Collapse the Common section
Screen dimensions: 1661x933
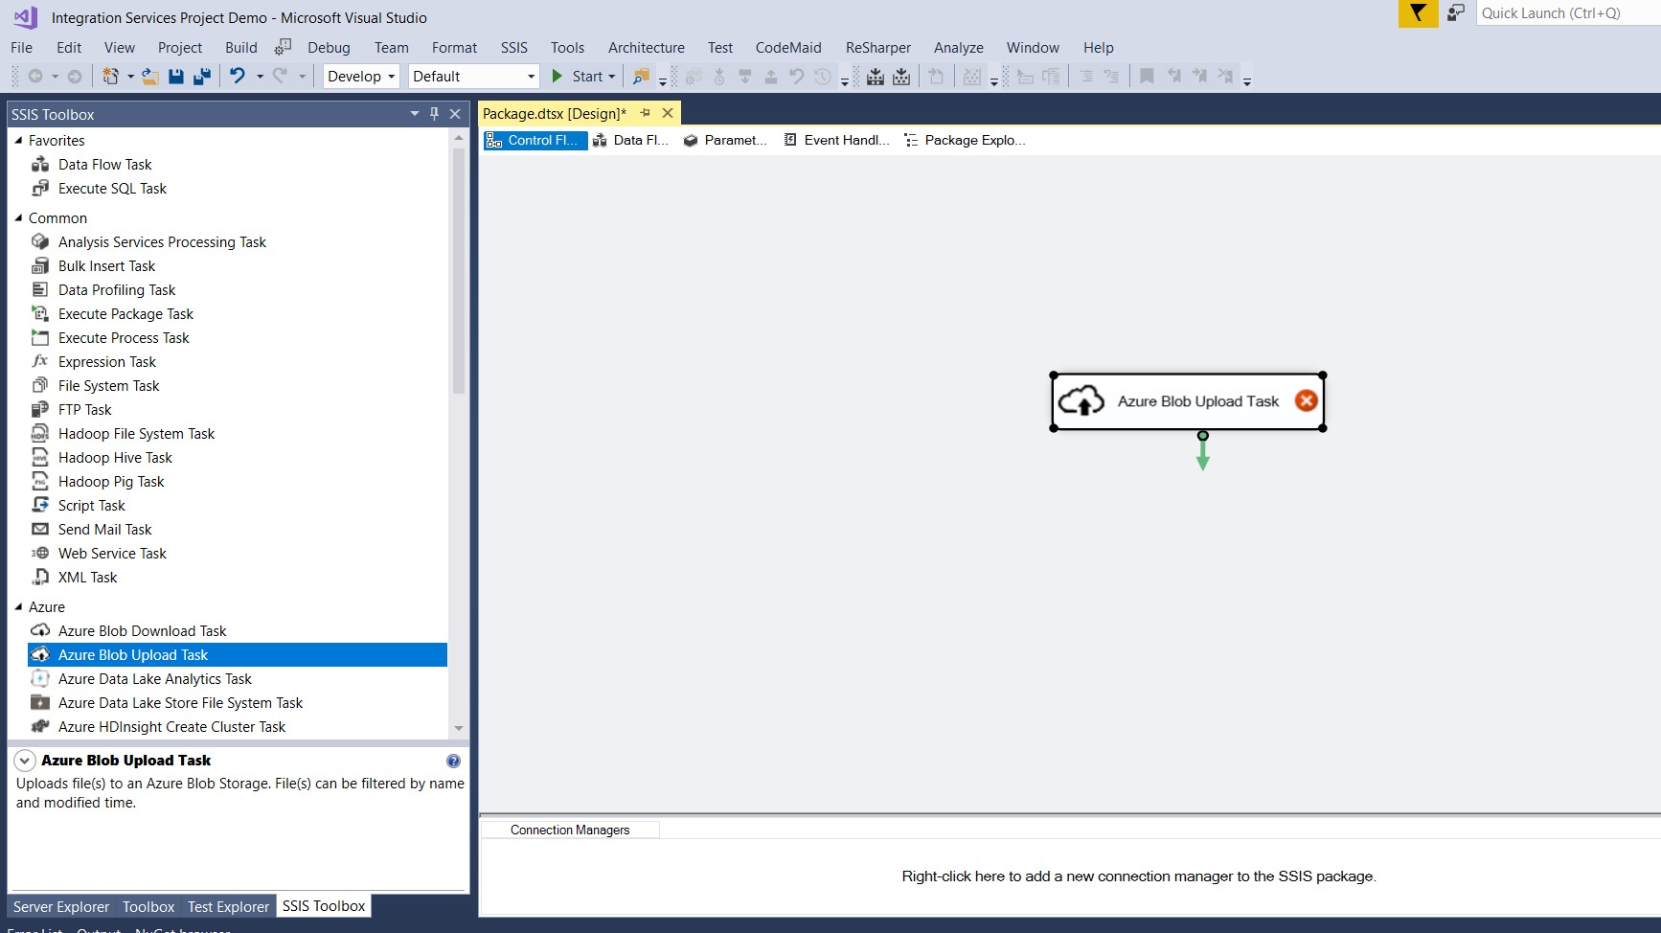coord(18,217)
